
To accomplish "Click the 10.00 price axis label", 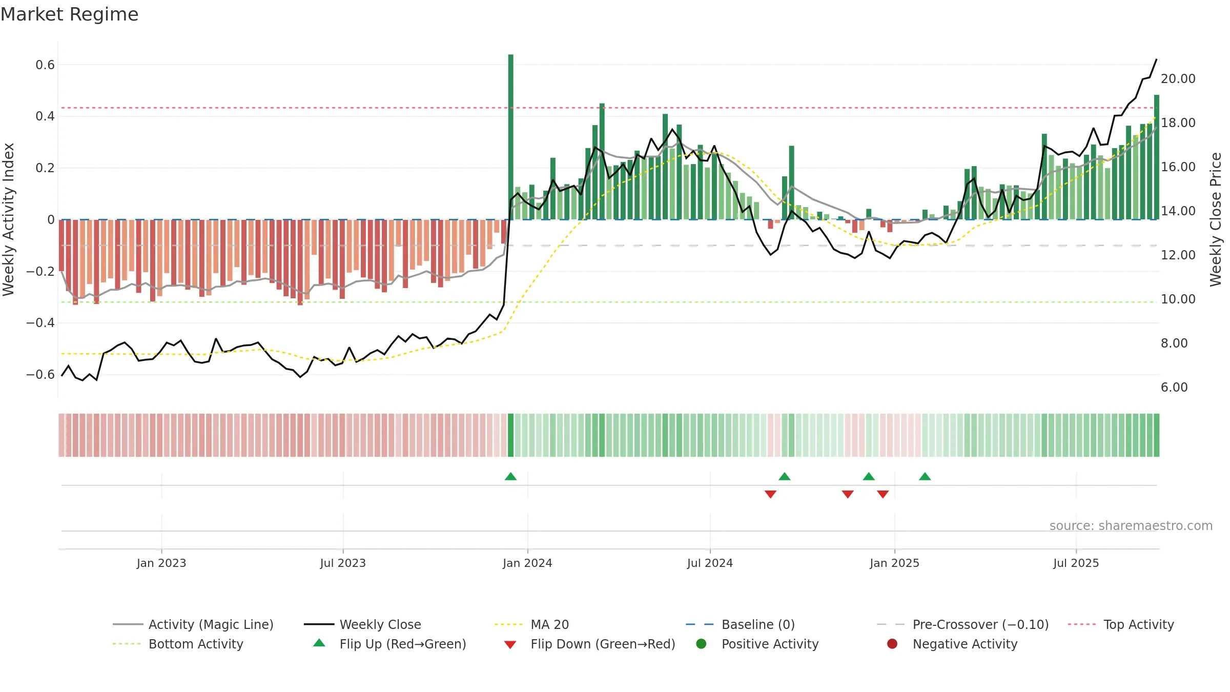I will [x=1178, y=299].
